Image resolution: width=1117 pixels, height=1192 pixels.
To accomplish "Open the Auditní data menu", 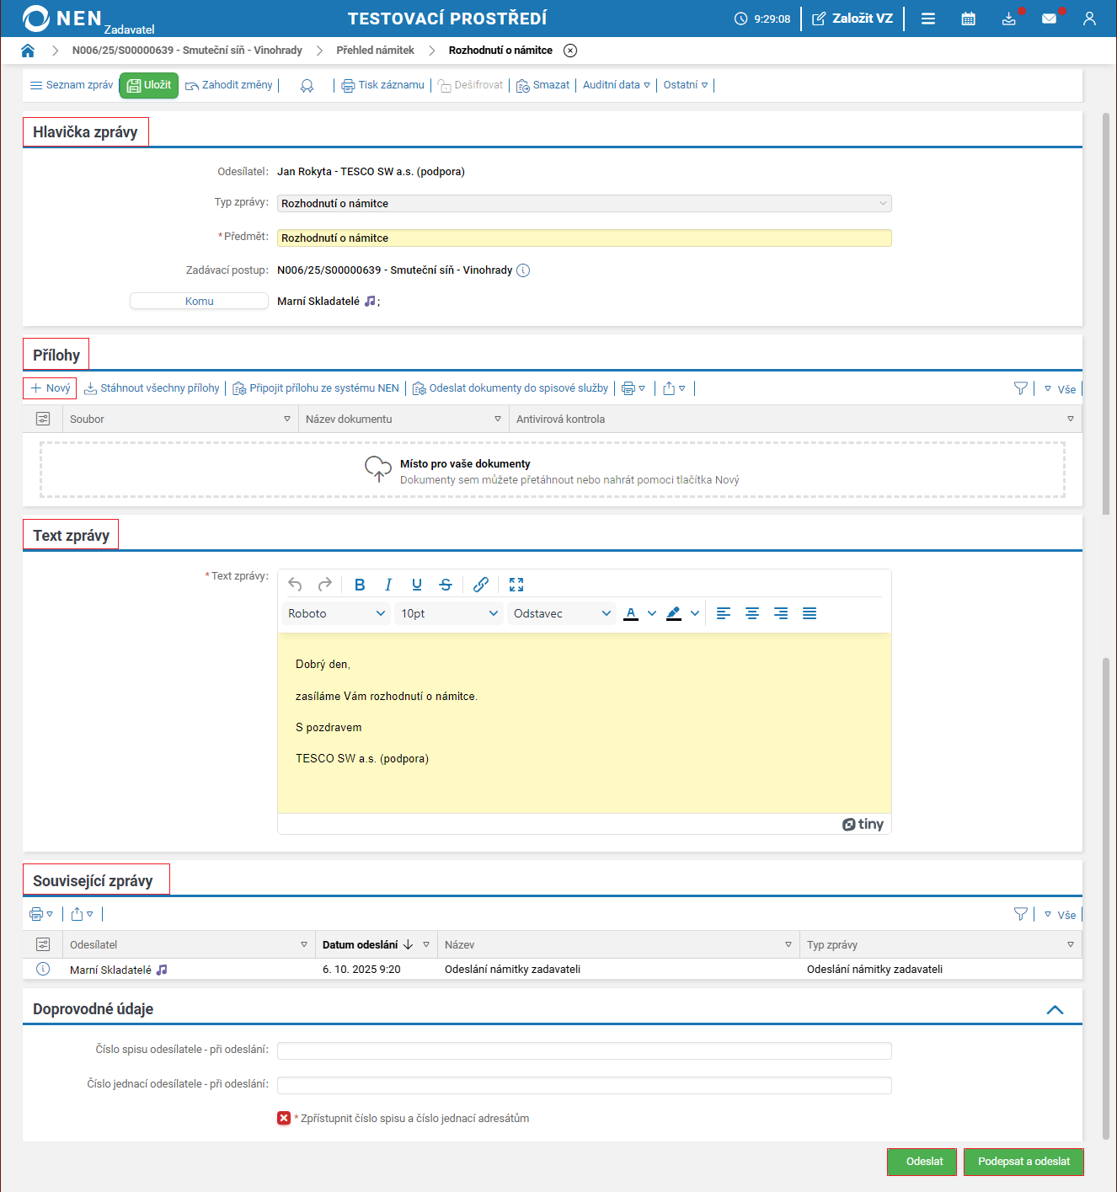I will (616, 85).
